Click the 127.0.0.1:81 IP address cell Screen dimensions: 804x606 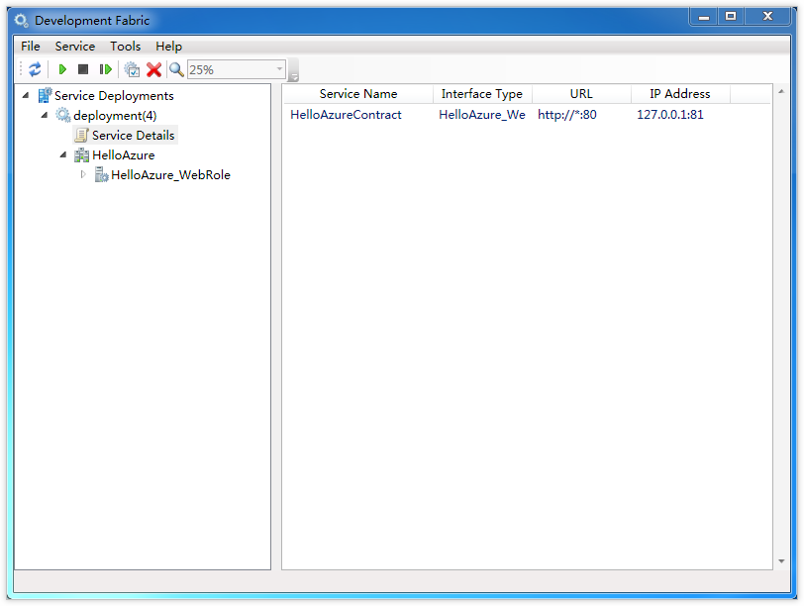click(x=670, y=114)
